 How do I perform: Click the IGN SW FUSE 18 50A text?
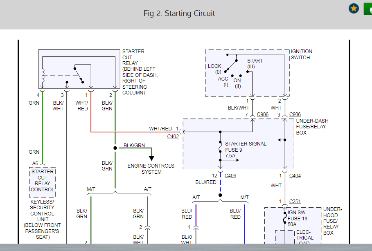tap(297, 218)
